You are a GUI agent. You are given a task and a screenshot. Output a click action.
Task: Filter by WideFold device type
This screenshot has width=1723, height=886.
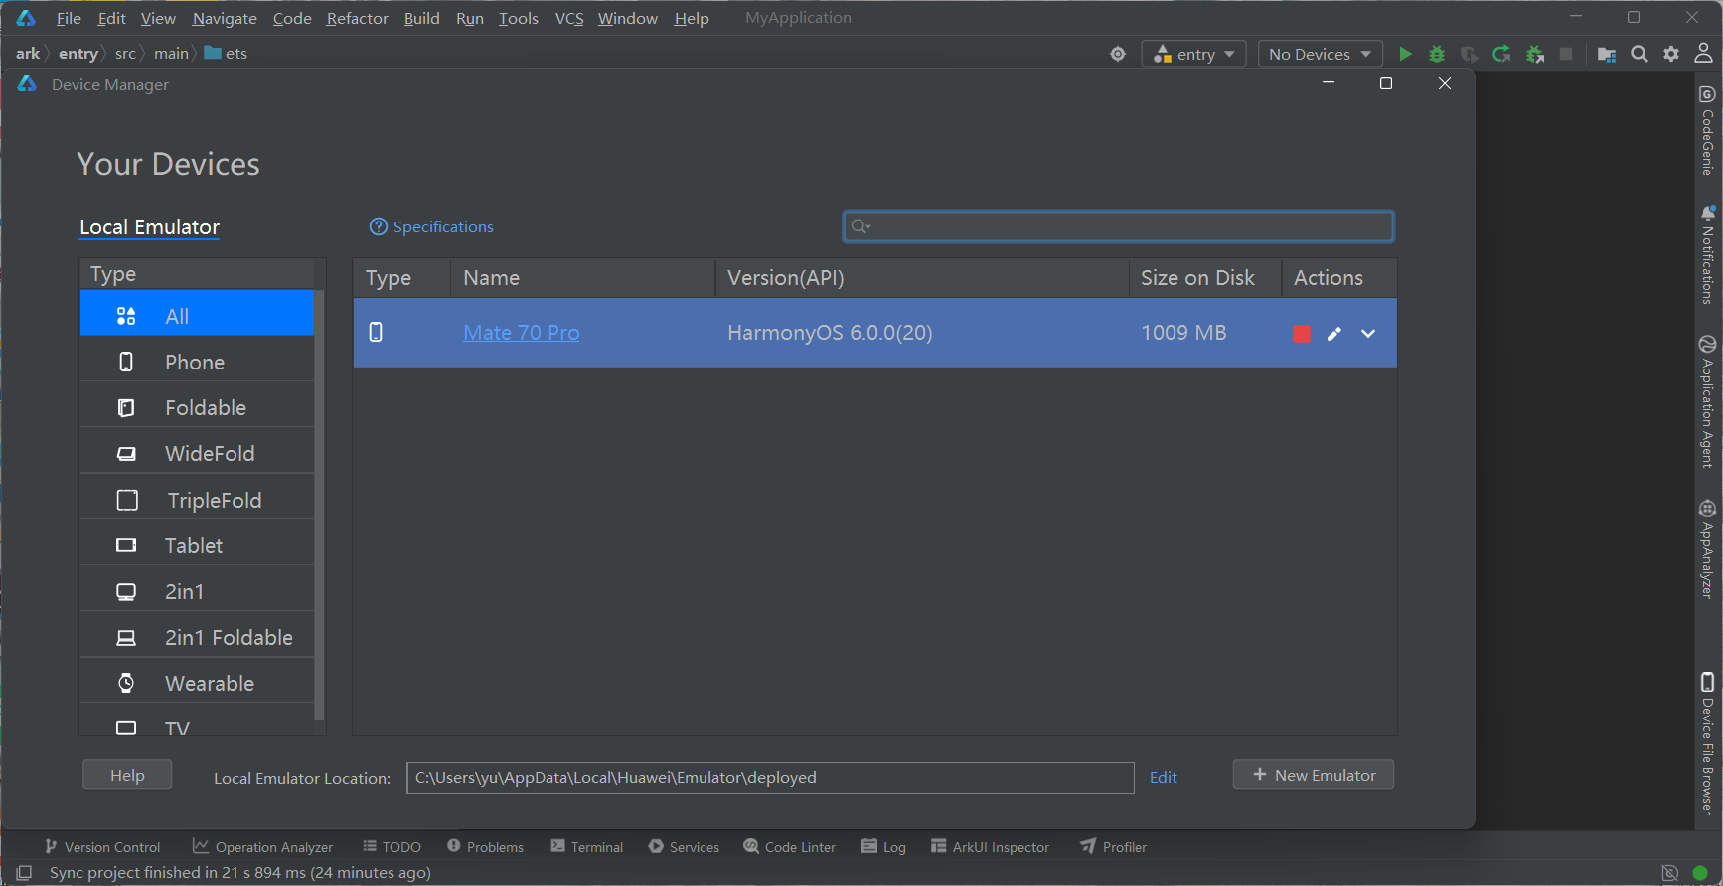[x=197, y=453]
